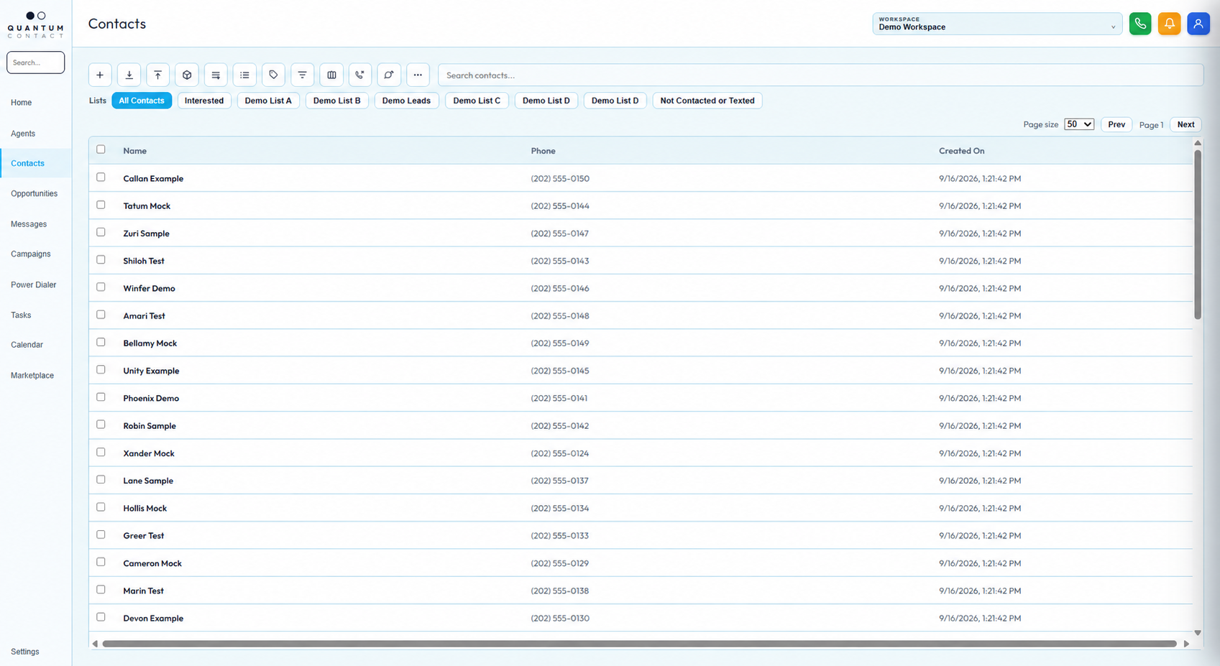Viewport: 1220px width, 666px height.
Task: Open the Workspace dropdown
Action: tap(997, 24)
